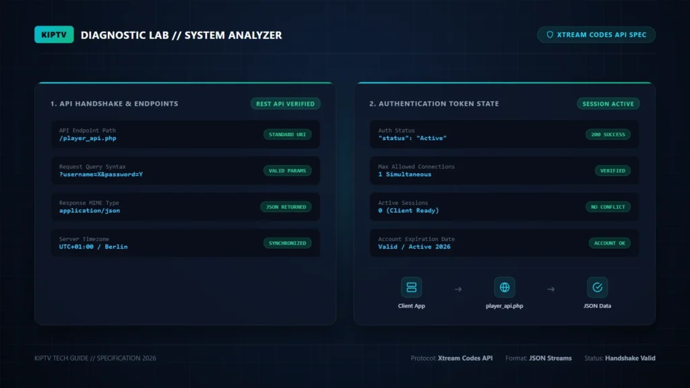The height and width of the screenshot is (388, 690).
Task: Click the shield icon beside Xtream Codes API Spec
Action: (x=550, y=35)
